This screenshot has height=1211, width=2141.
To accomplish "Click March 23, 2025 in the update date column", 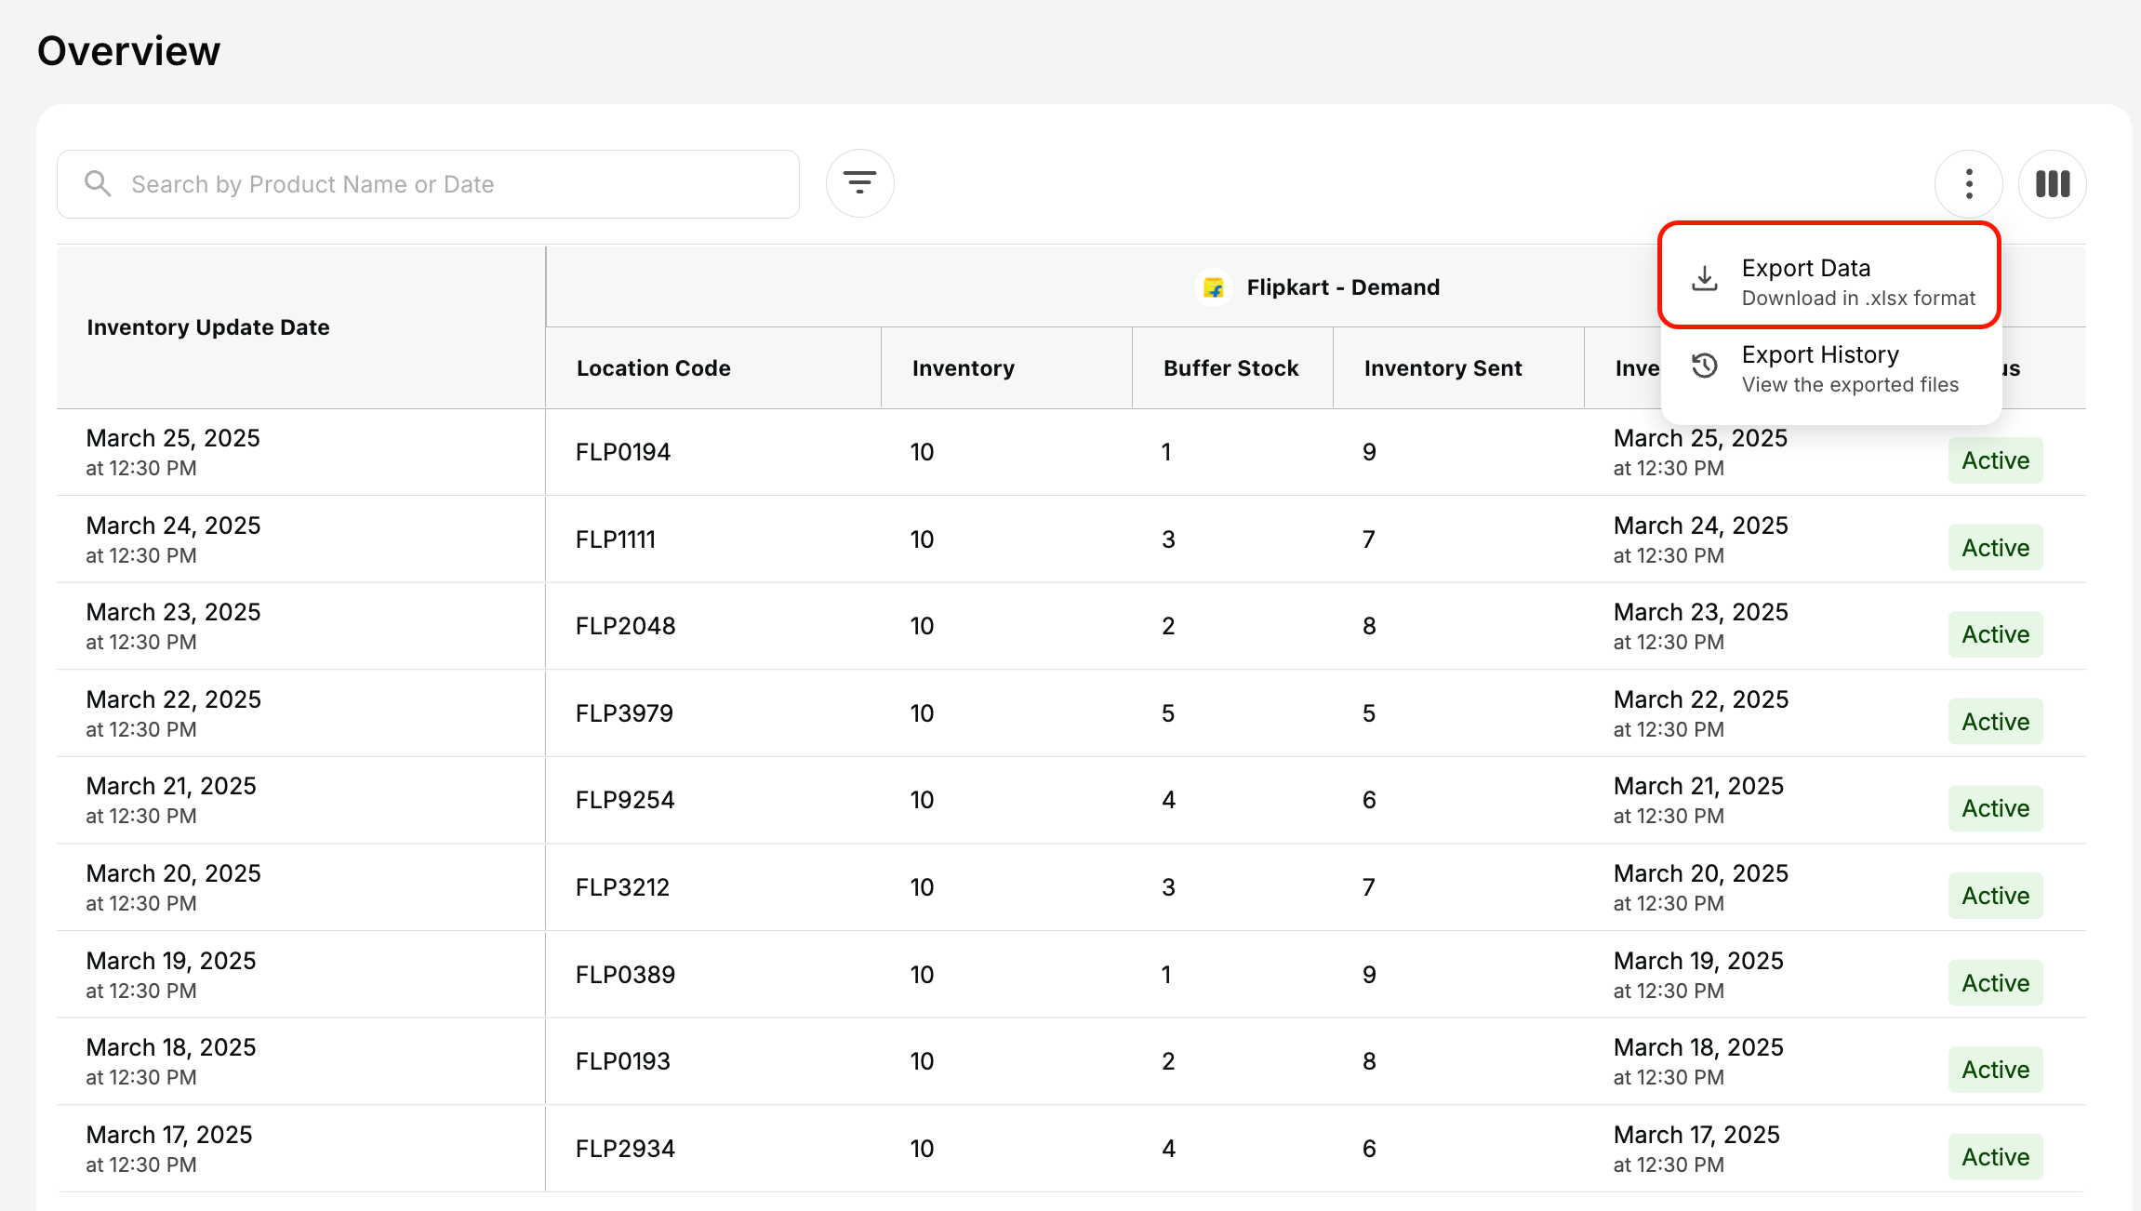I will pyautogui.click(x=173, y=612).
